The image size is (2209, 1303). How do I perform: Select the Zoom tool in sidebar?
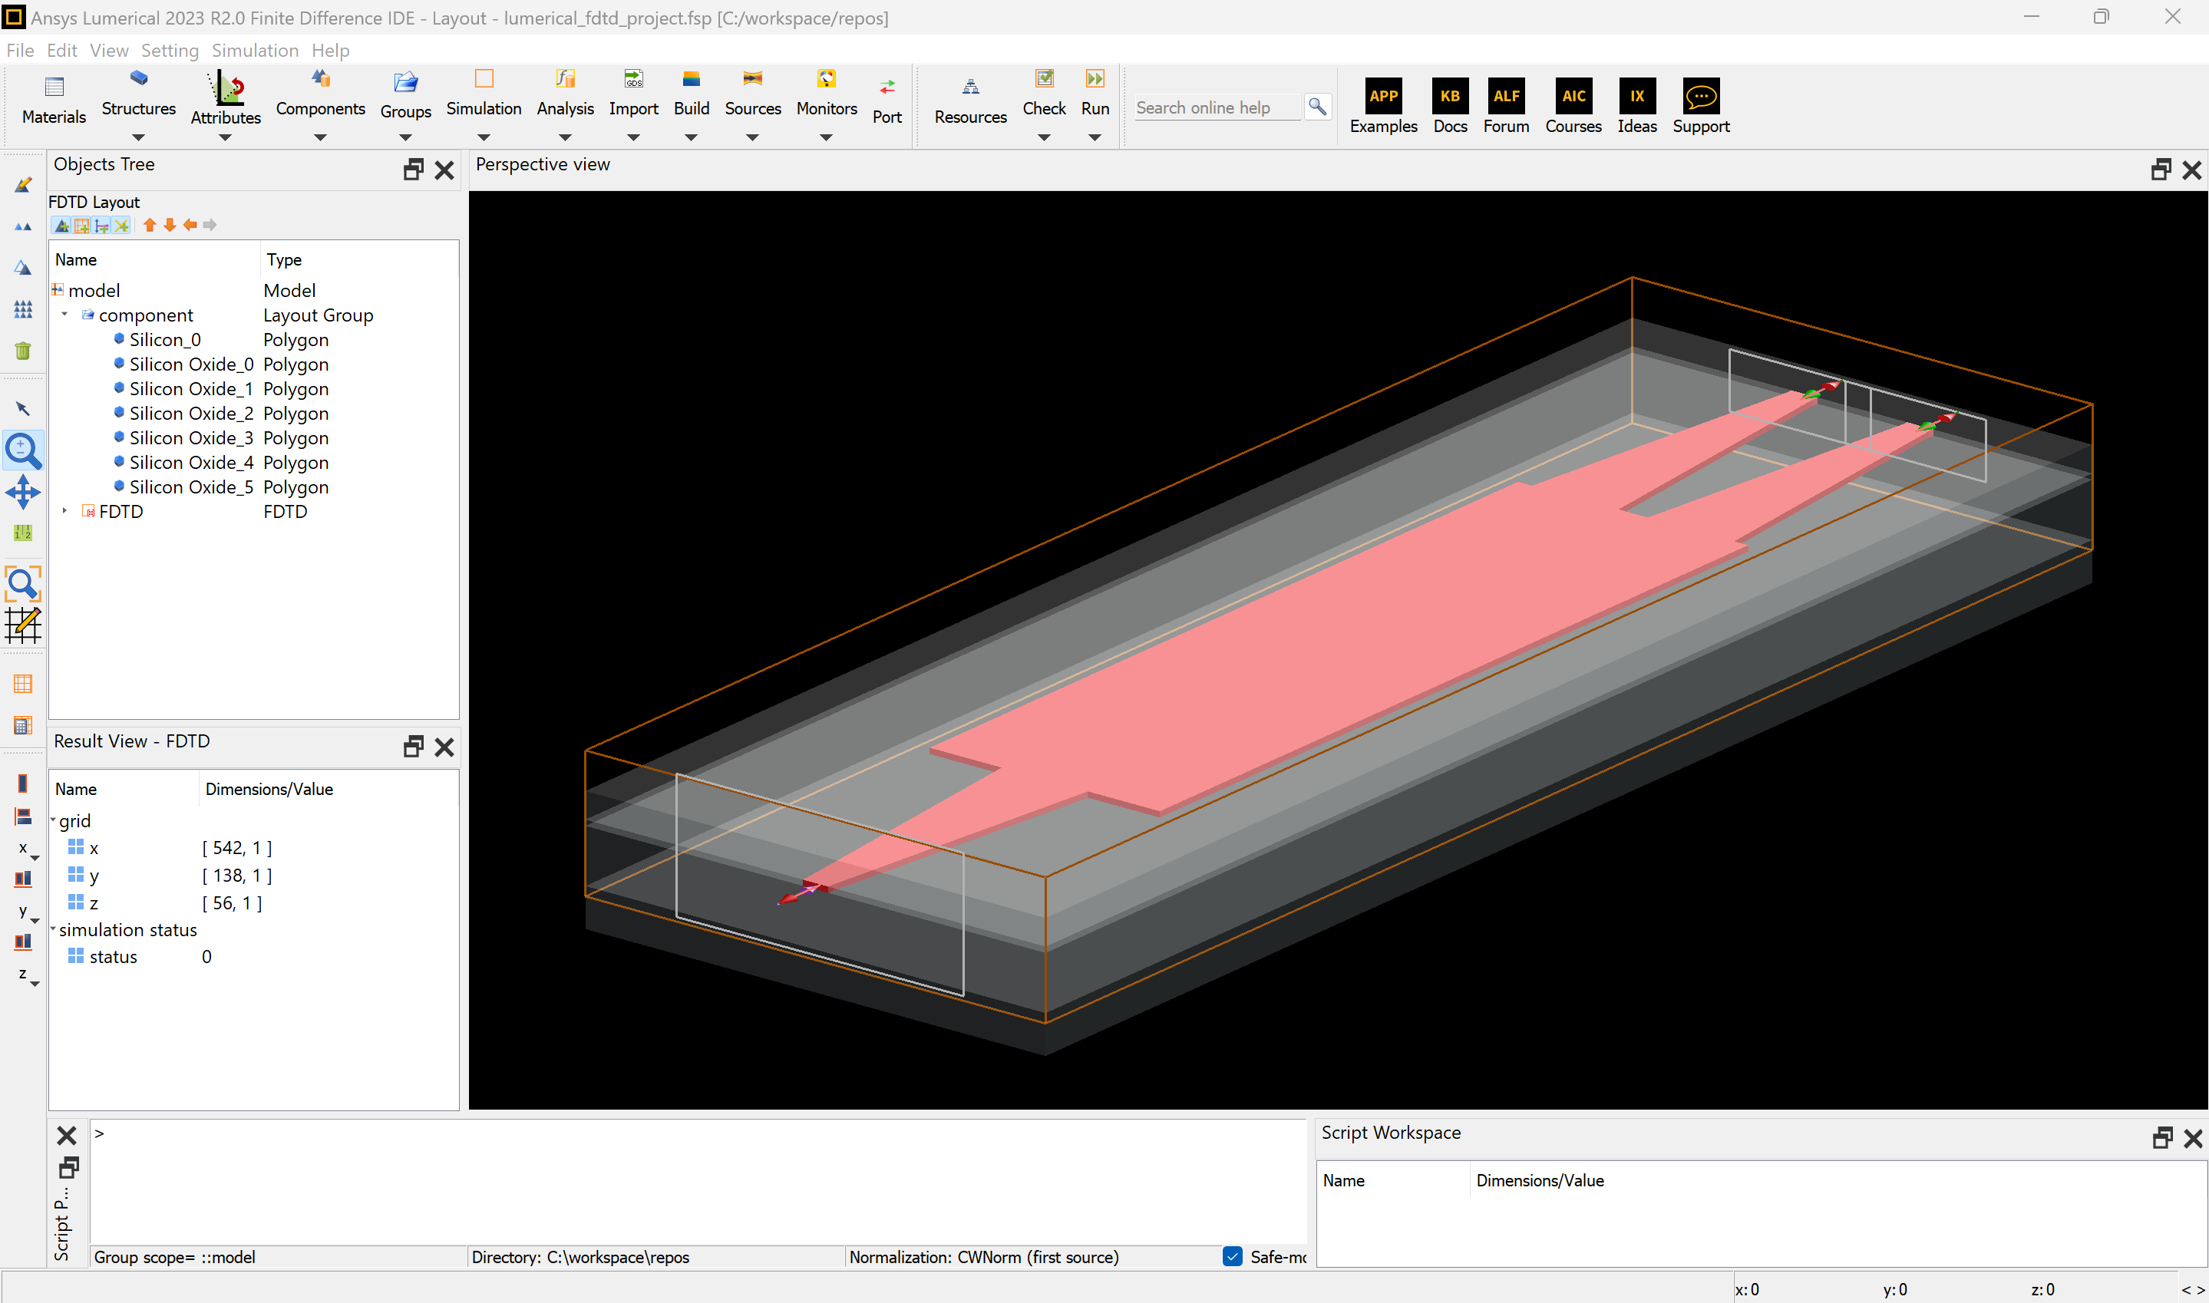coord(23,451)
